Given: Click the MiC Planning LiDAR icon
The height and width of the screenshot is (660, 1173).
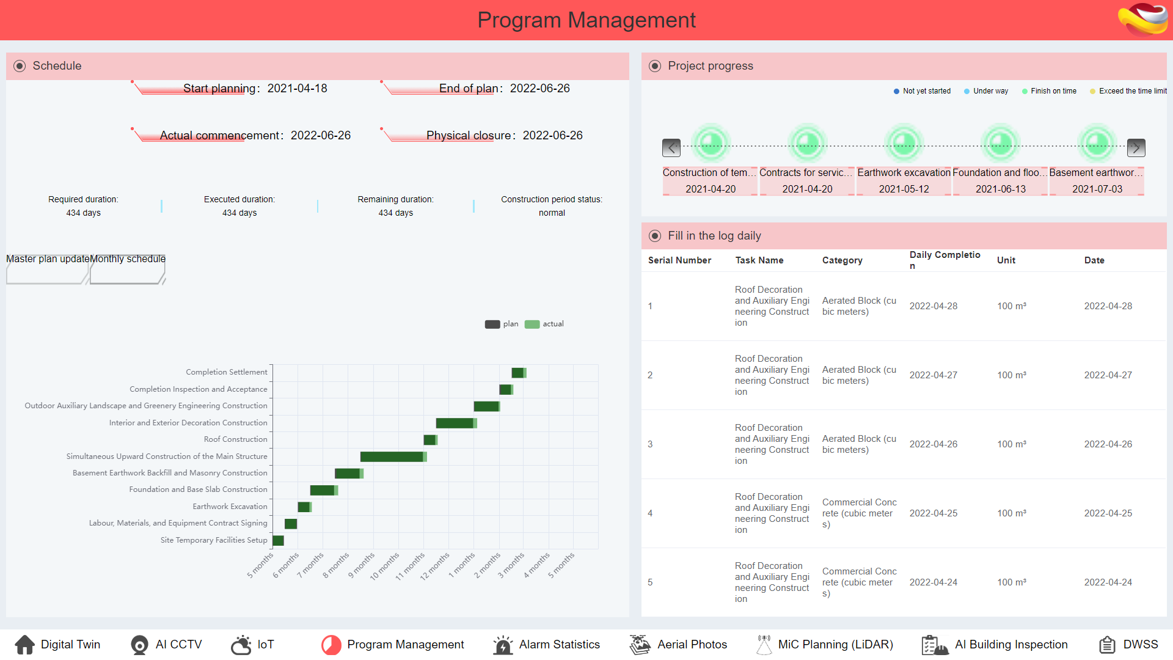Looking at the screenshot, I should [x=764, y=645].
